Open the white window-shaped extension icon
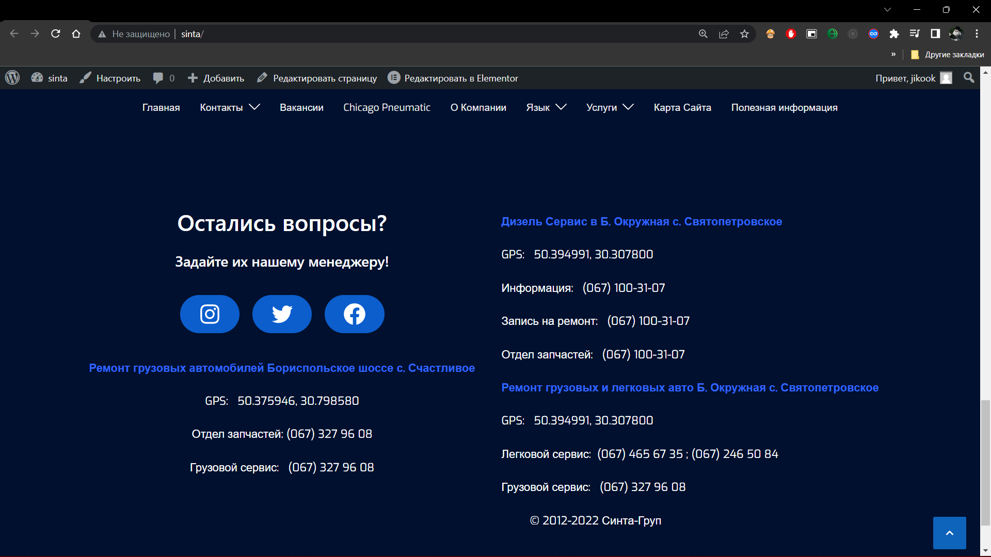Screen dimensions: 991x557 point(811,34)
